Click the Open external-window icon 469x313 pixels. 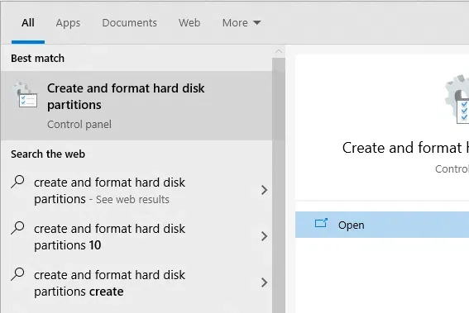[321, 224]
